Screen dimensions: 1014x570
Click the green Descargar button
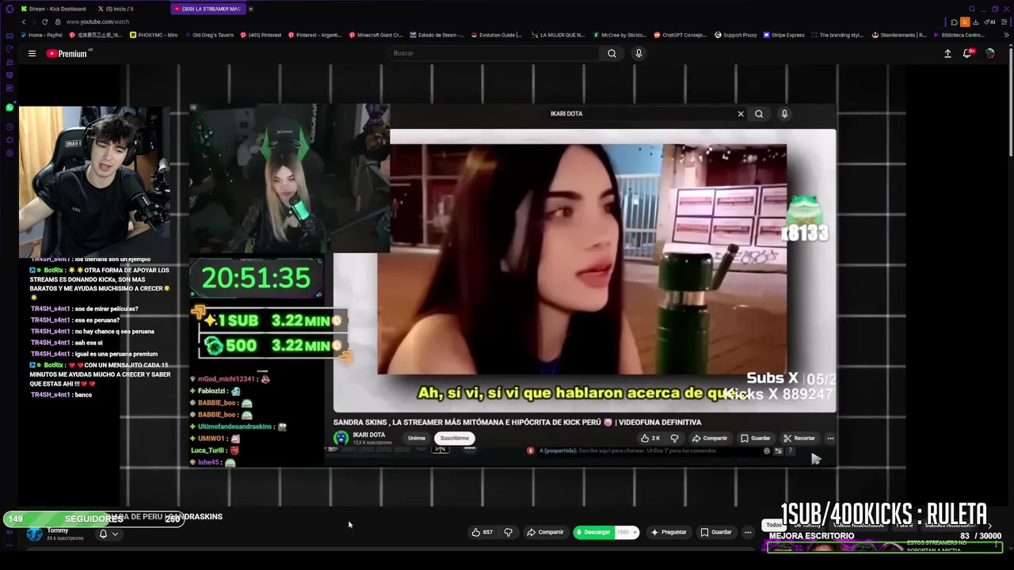pyautogui.click(x=593, y=532)
